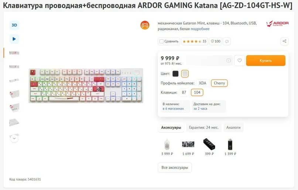This screenshot has width=298, height=190.
Task: Expand more thumbnails with down chevron
Action: point(14,138)
